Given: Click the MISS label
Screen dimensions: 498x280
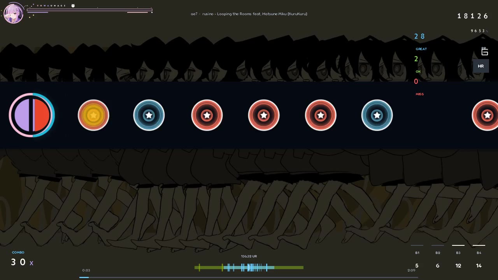Looking at the screenshot, I should point(420,94).
